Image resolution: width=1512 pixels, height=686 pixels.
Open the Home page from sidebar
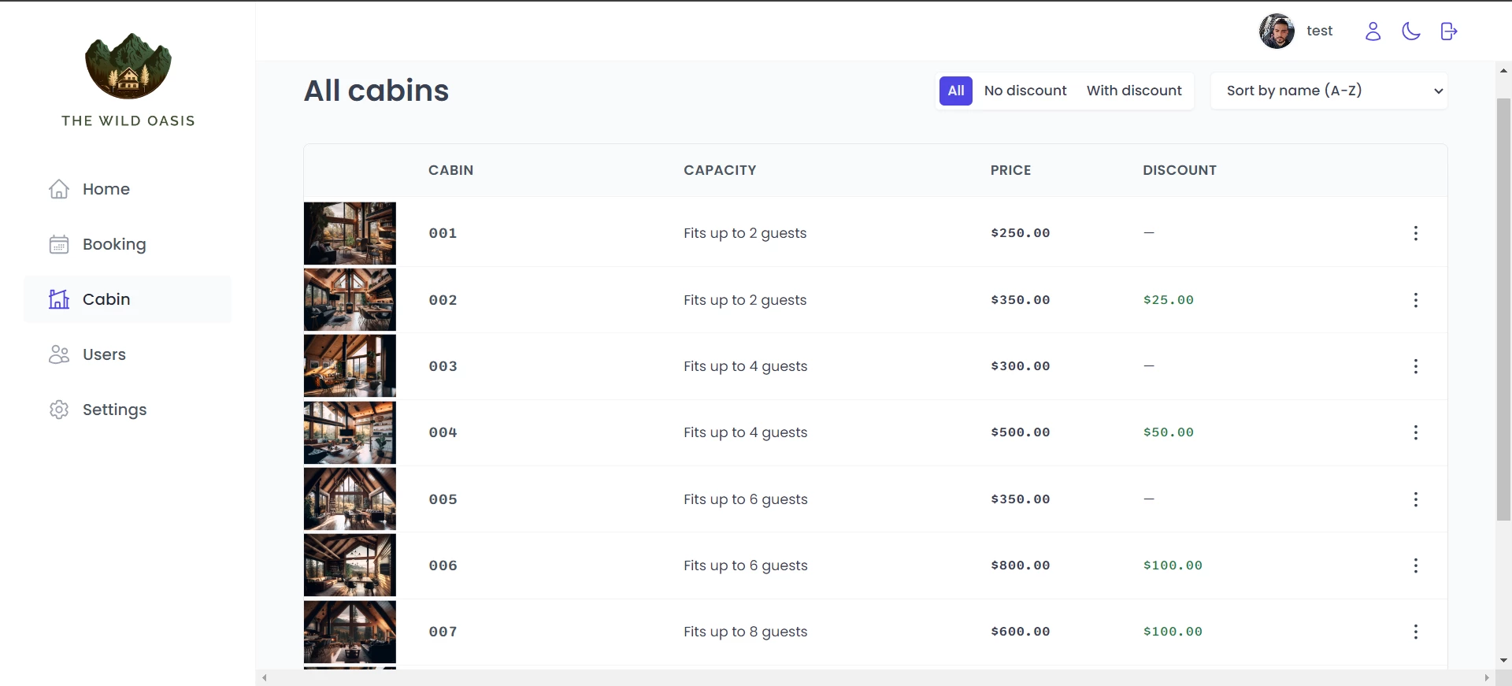pos(106,189)
